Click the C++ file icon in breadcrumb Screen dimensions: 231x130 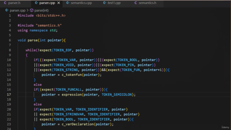(7, 10)
